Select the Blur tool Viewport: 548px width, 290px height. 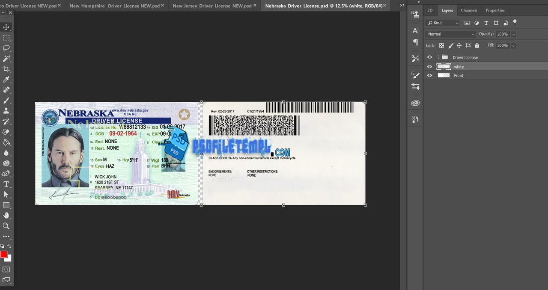pyautogui.click(x=6, y=153)
